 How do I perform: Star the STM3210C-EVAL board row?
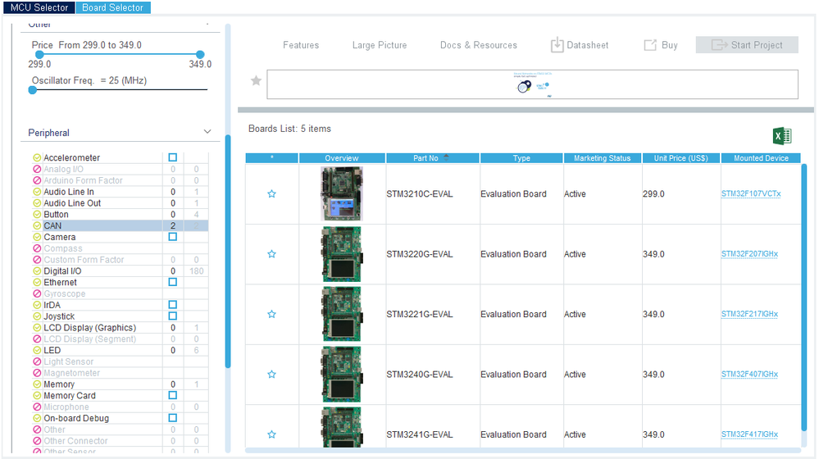coord(271,193)
